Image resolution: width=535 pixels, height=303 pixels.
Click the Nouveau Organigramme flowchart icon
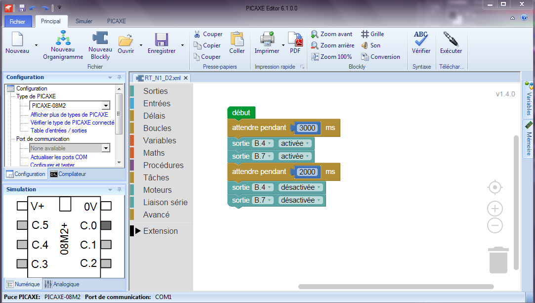63,38
